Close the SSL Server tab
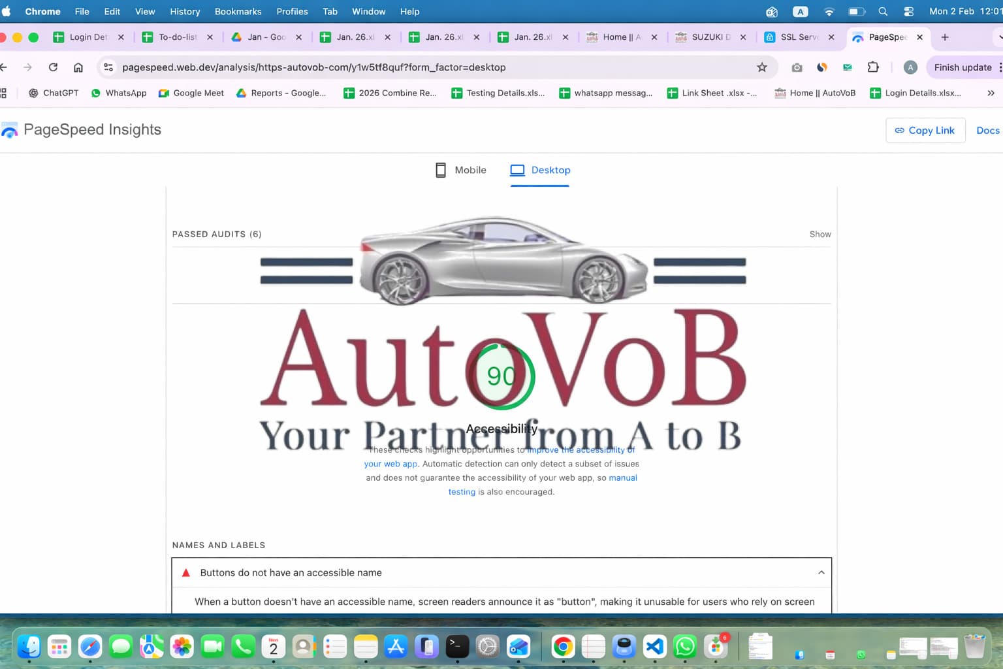The image size is (1003, 669). point(831,37)
